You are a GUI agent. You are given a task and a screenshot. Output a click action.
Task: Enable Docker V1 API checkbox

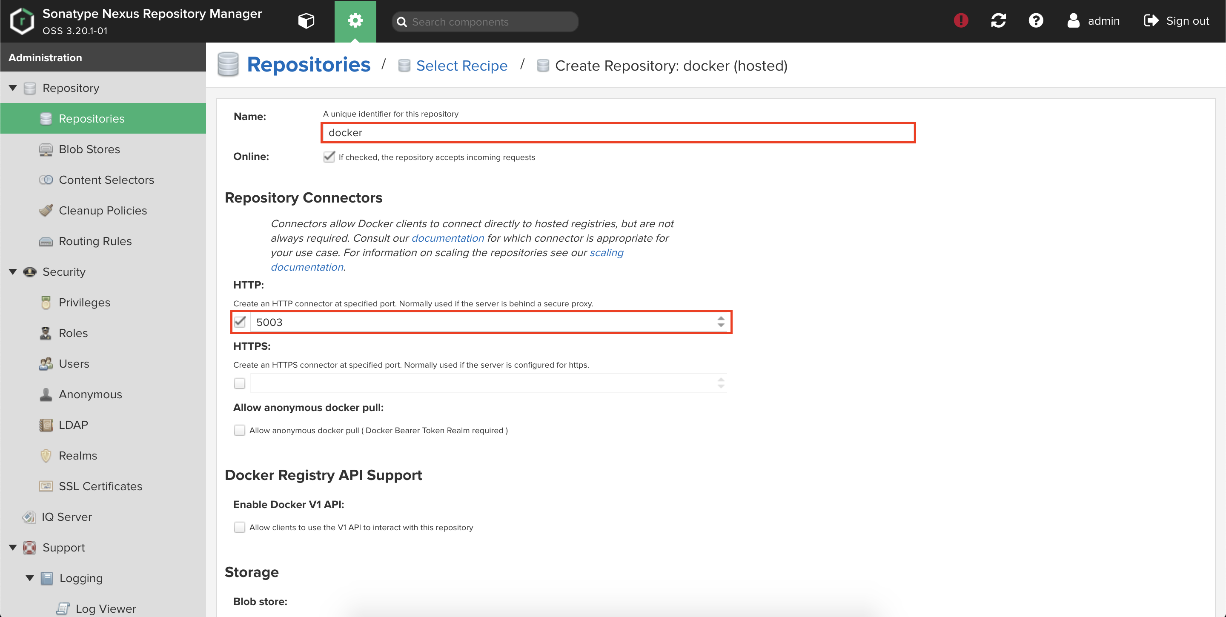coord(239,528)
